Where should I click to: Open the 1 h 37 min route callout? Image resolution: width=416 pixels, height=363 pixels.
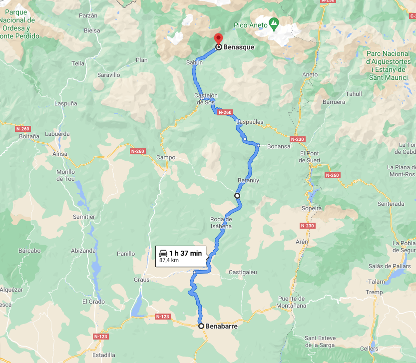coord(181,256)
